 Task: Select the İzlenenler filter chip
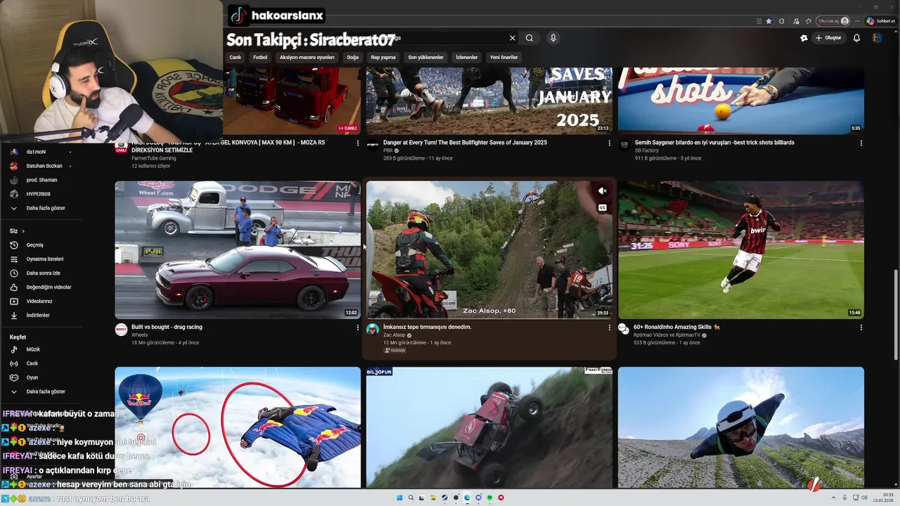[x=467, y=58]
